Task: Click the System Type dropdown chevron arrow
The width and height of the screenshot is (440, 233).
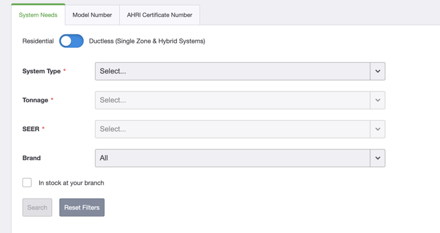Action: point(377,71)
